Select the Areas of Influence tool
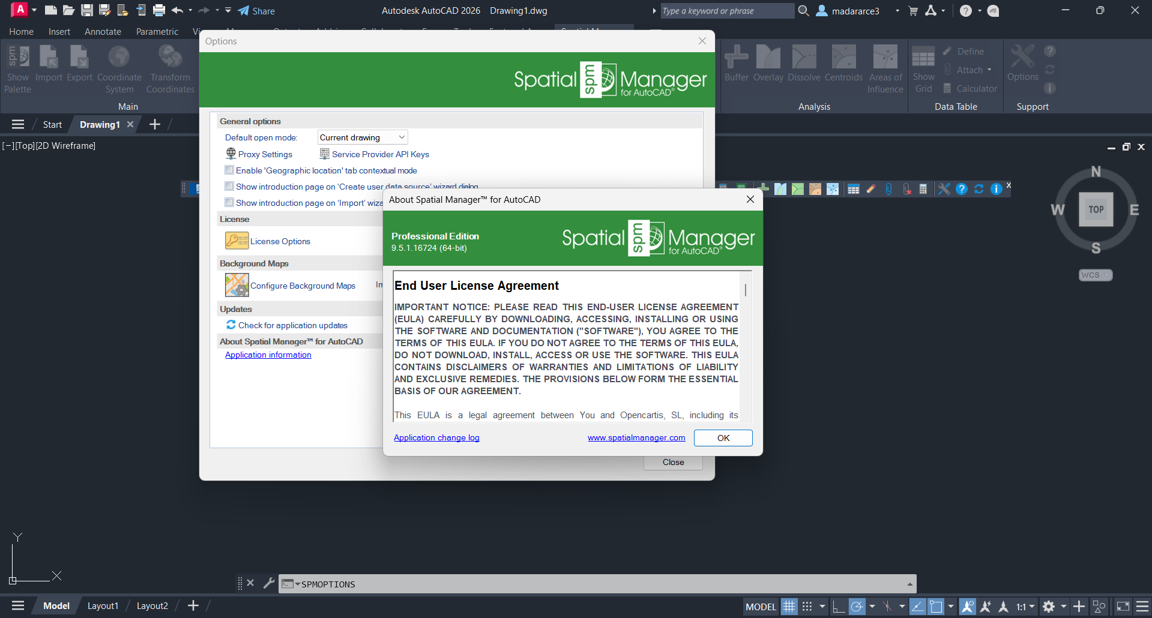 885,69
